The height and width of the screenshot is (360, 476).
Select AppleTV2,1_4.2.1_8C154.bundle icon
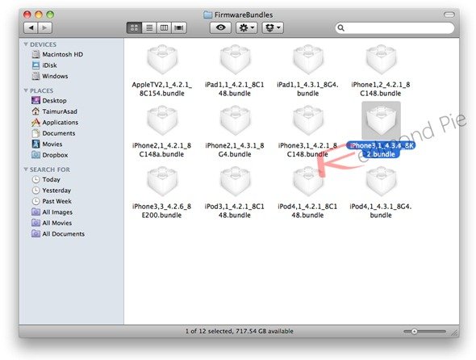(162, 59)
